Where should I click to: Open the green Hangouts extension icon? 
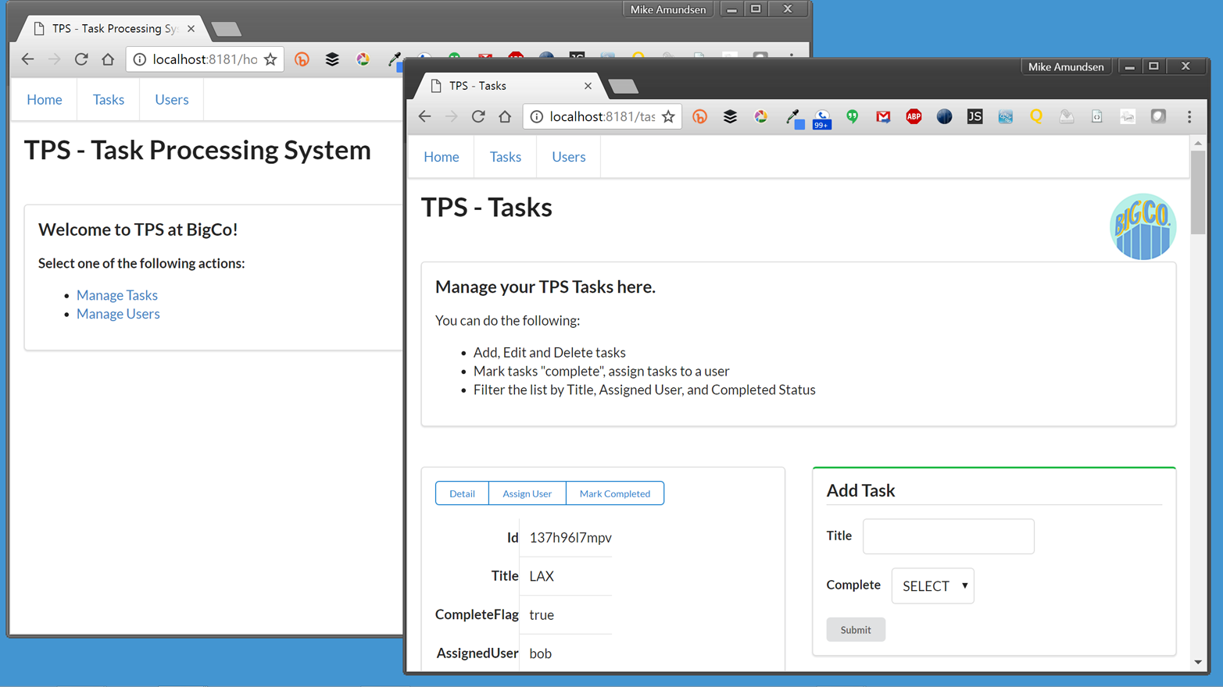[x=853, y=116]
